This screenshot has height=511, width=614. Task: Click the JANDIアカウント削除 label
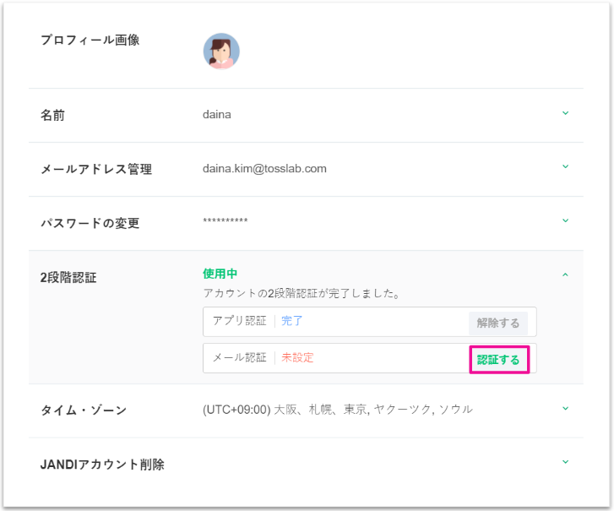(102, 464)
